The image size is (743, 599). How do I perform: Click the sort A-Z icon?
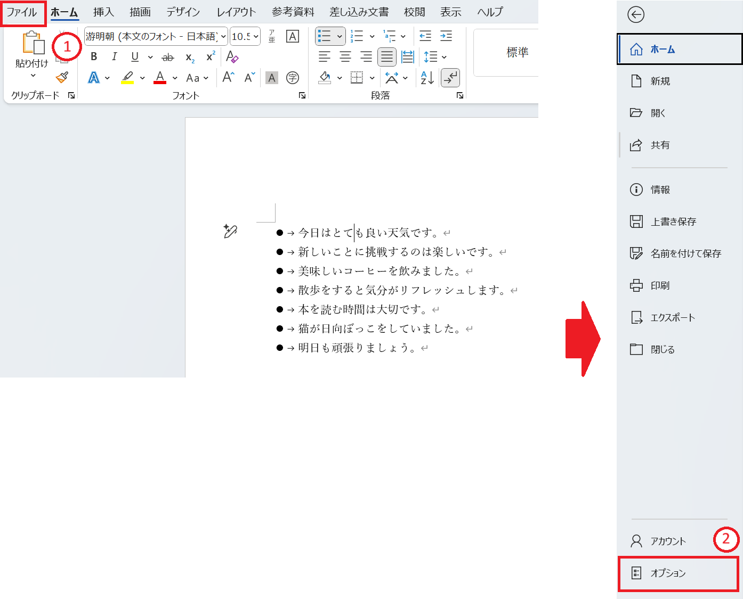click(x=427, y=78)
